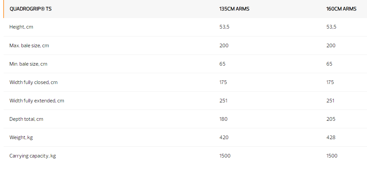Screen dimensions: 367x169
Task: Select the 'Weight, kg' row label
Action: coord(21,137)
